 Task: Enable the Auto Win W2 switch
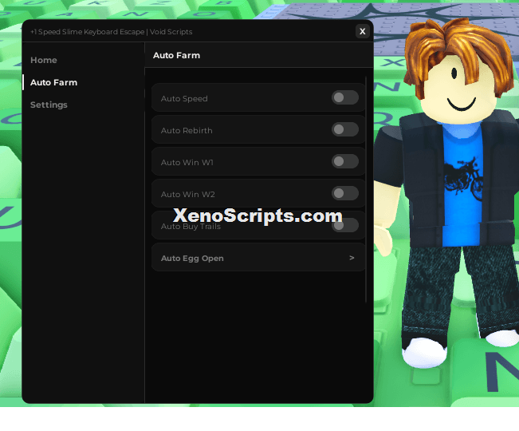(345, 193)
